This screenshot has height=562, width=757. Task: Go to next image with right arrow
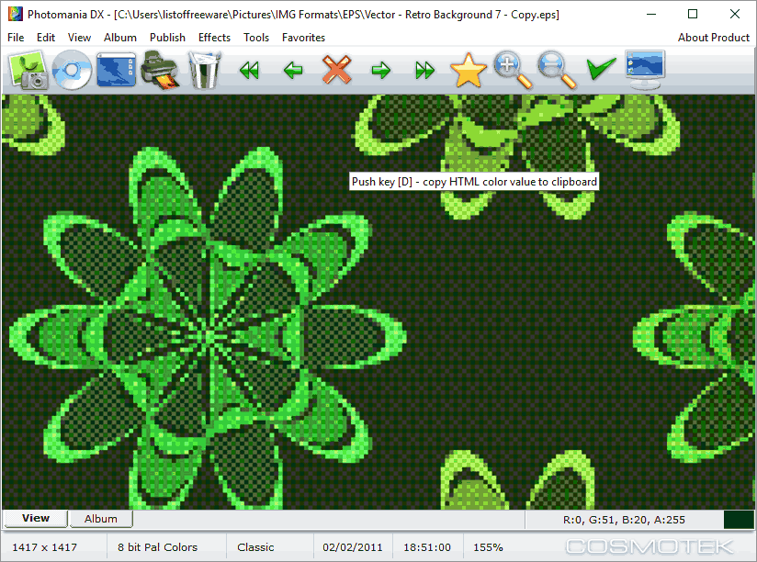click(381, 71)
